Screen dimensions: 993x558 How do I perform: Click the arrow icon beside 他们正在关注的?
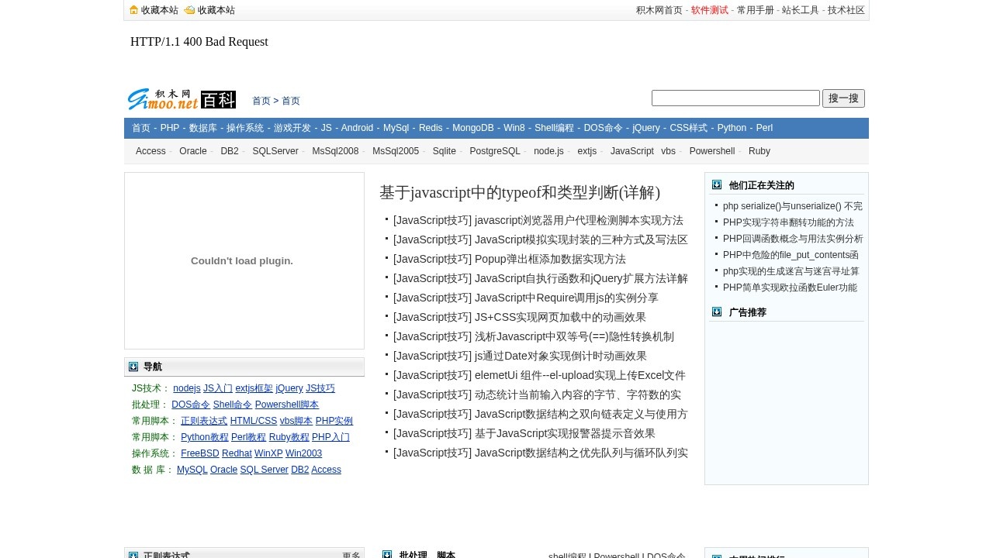[717, 185]
